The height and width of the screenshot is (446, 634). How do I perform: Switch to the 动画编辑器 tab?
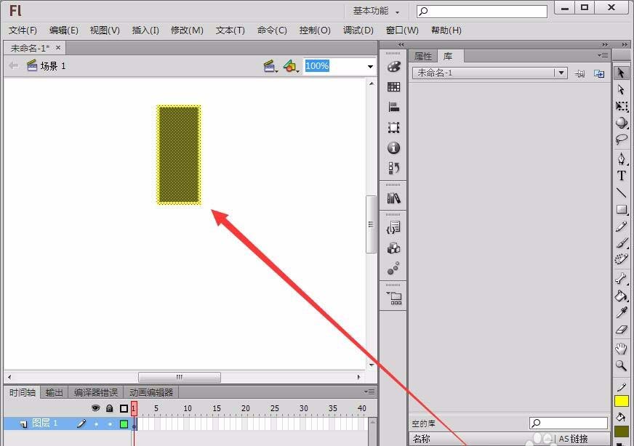(151, 392)
